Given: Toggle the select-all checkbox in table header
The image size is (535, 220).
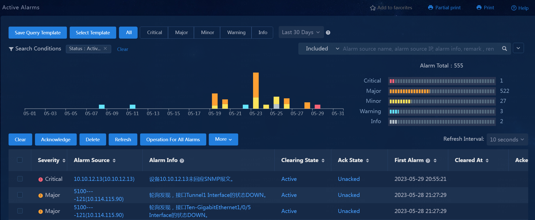Looking at the screenshot, I should pyautogui.click(x=20, y=160).
